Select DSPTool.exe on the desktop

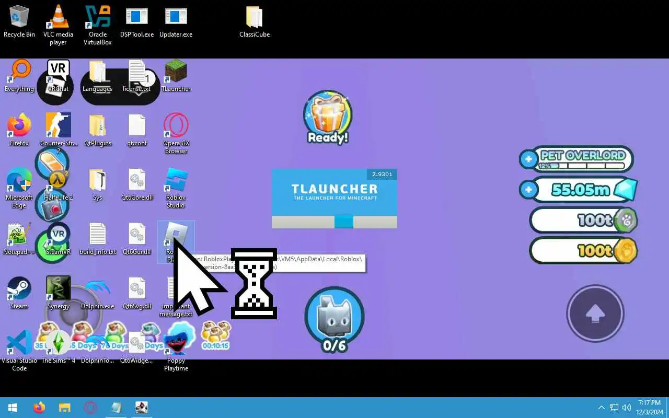click(137, 22)
